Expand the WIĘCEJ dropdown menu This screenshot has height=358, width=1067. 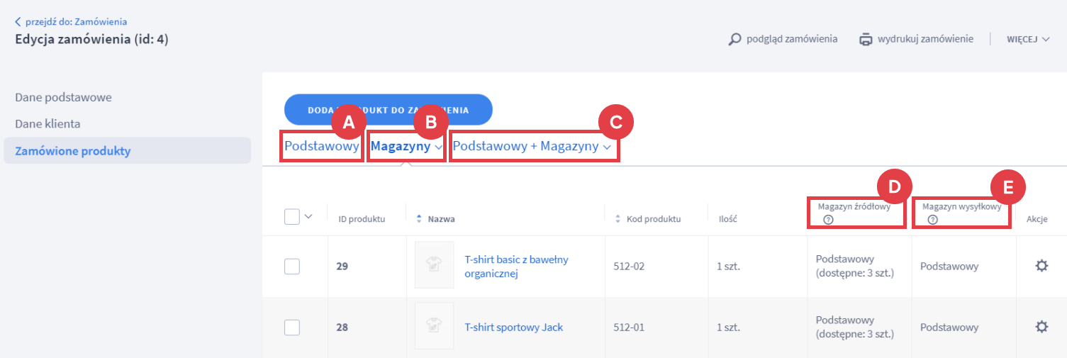click(1027, 39)
